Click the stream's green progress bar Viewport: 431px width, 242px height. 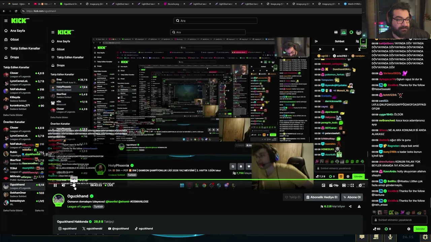pos(207,180)
